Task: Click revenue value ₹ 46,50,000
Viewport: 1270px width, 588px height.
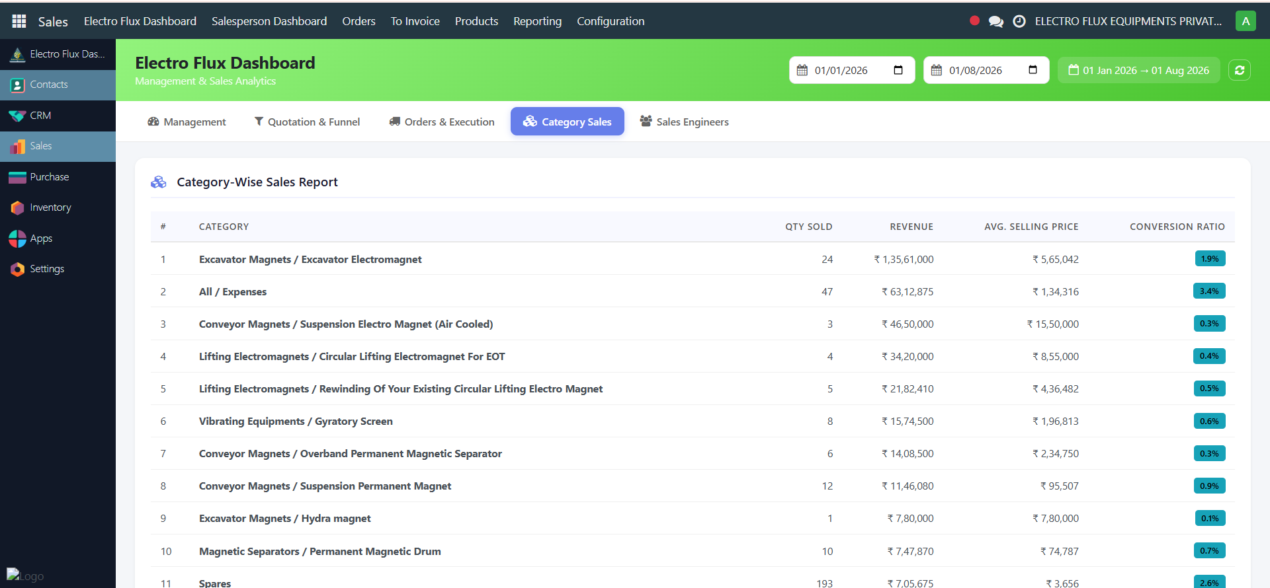Action: click(908, 324)
